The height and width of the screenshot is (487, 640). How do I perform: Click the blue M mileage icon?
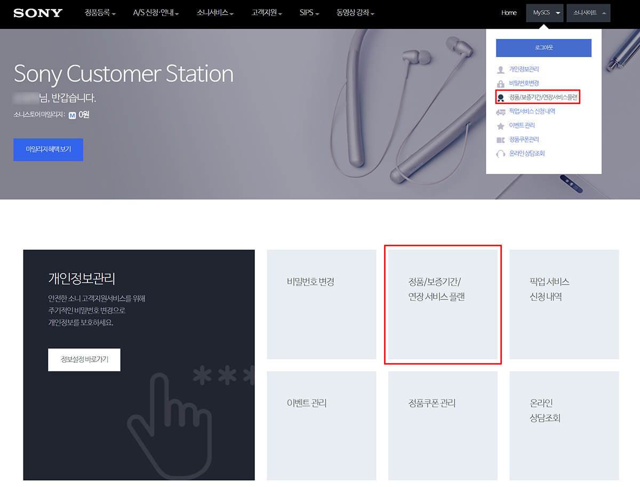(x=73, y=115)
